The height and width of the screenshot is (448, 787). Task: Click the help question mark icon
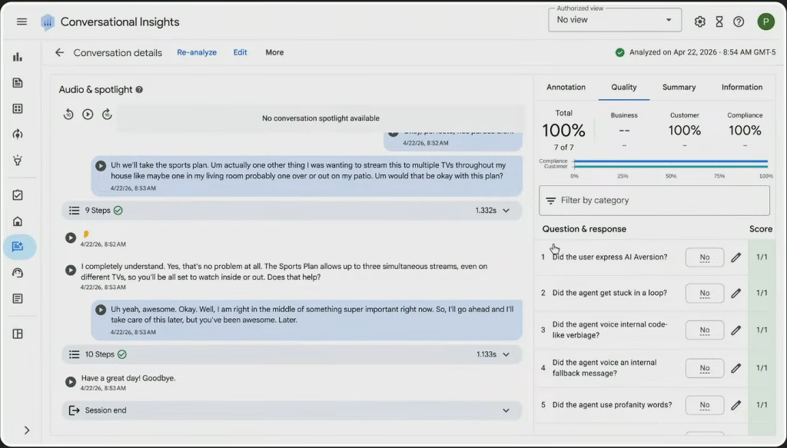739,22
